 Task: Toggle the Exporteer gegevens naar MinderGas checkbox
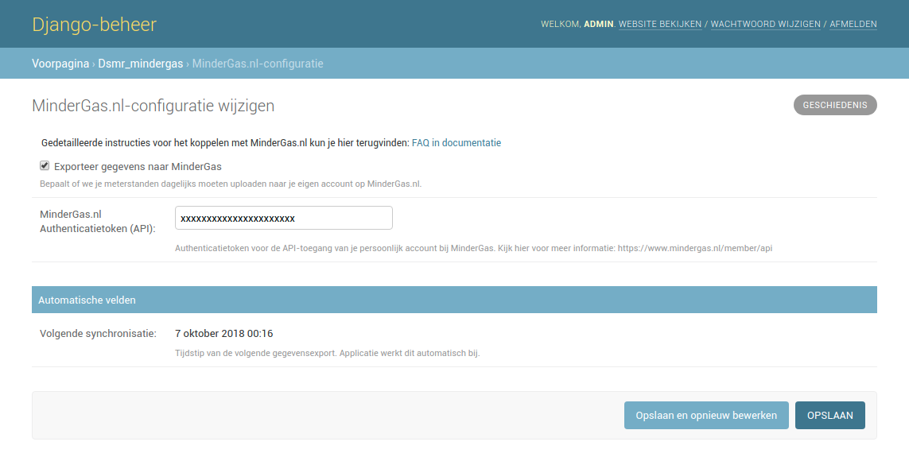point(45,165)
